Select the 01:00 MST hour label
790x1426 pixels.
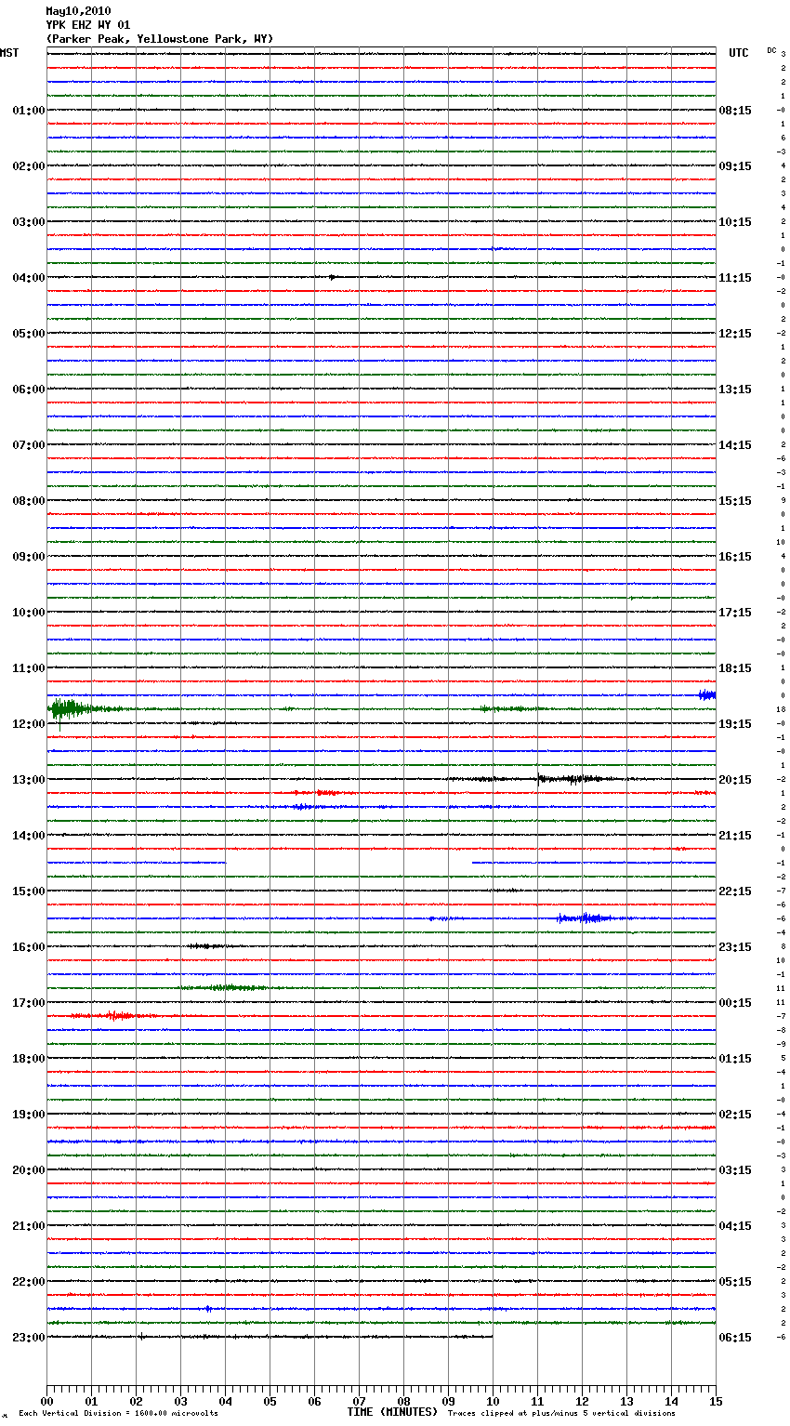coord(29,111)
